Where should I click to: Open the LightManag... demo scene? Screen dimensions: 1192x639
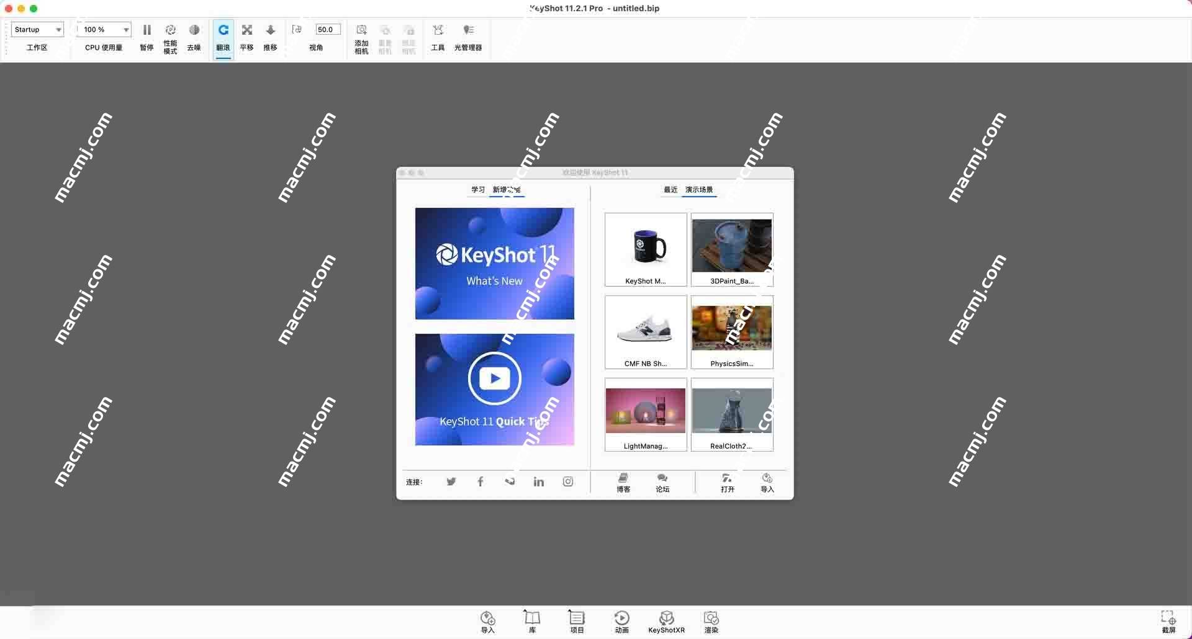pyautogui.click(x=646, y=414)
